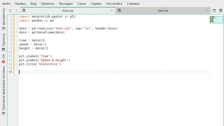Click on plt.xlabel('Time') line
Image resolution: width=224 pixels, height=126 pixels.
(35, 56)
